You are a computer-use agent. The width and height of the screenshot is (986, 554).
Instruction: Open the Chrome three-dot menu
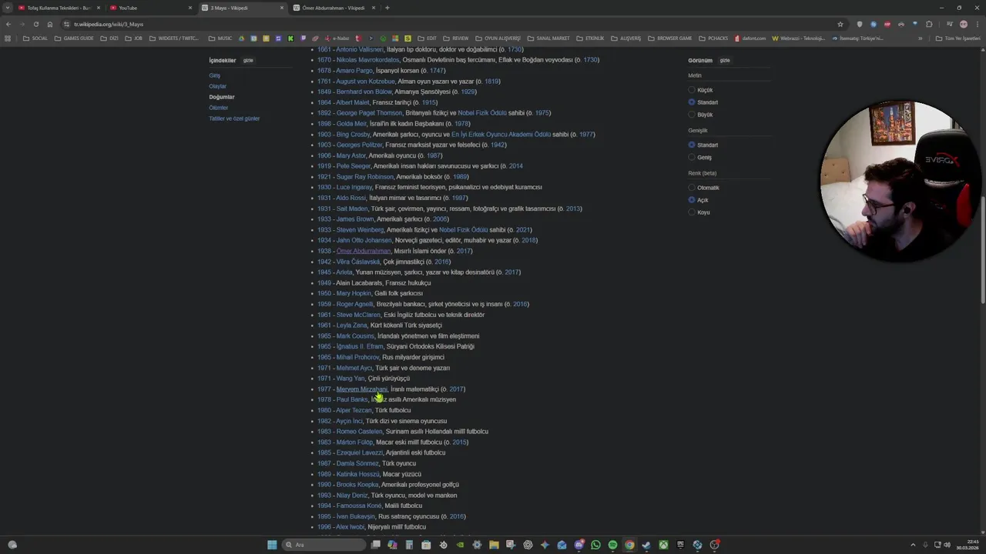[978, 24]
